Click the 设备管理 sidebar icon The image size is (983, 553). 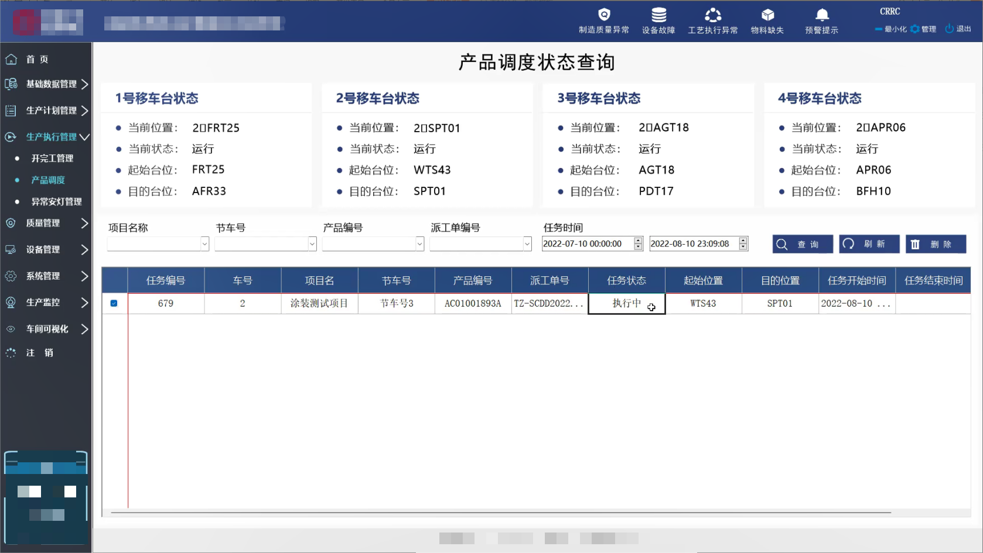pyautogui.click(x=11, y=249)
